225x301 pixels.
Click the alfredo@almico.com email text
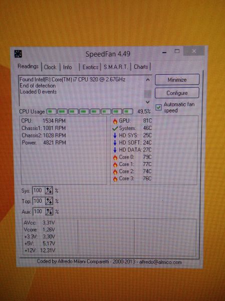(x=160, y=262)
